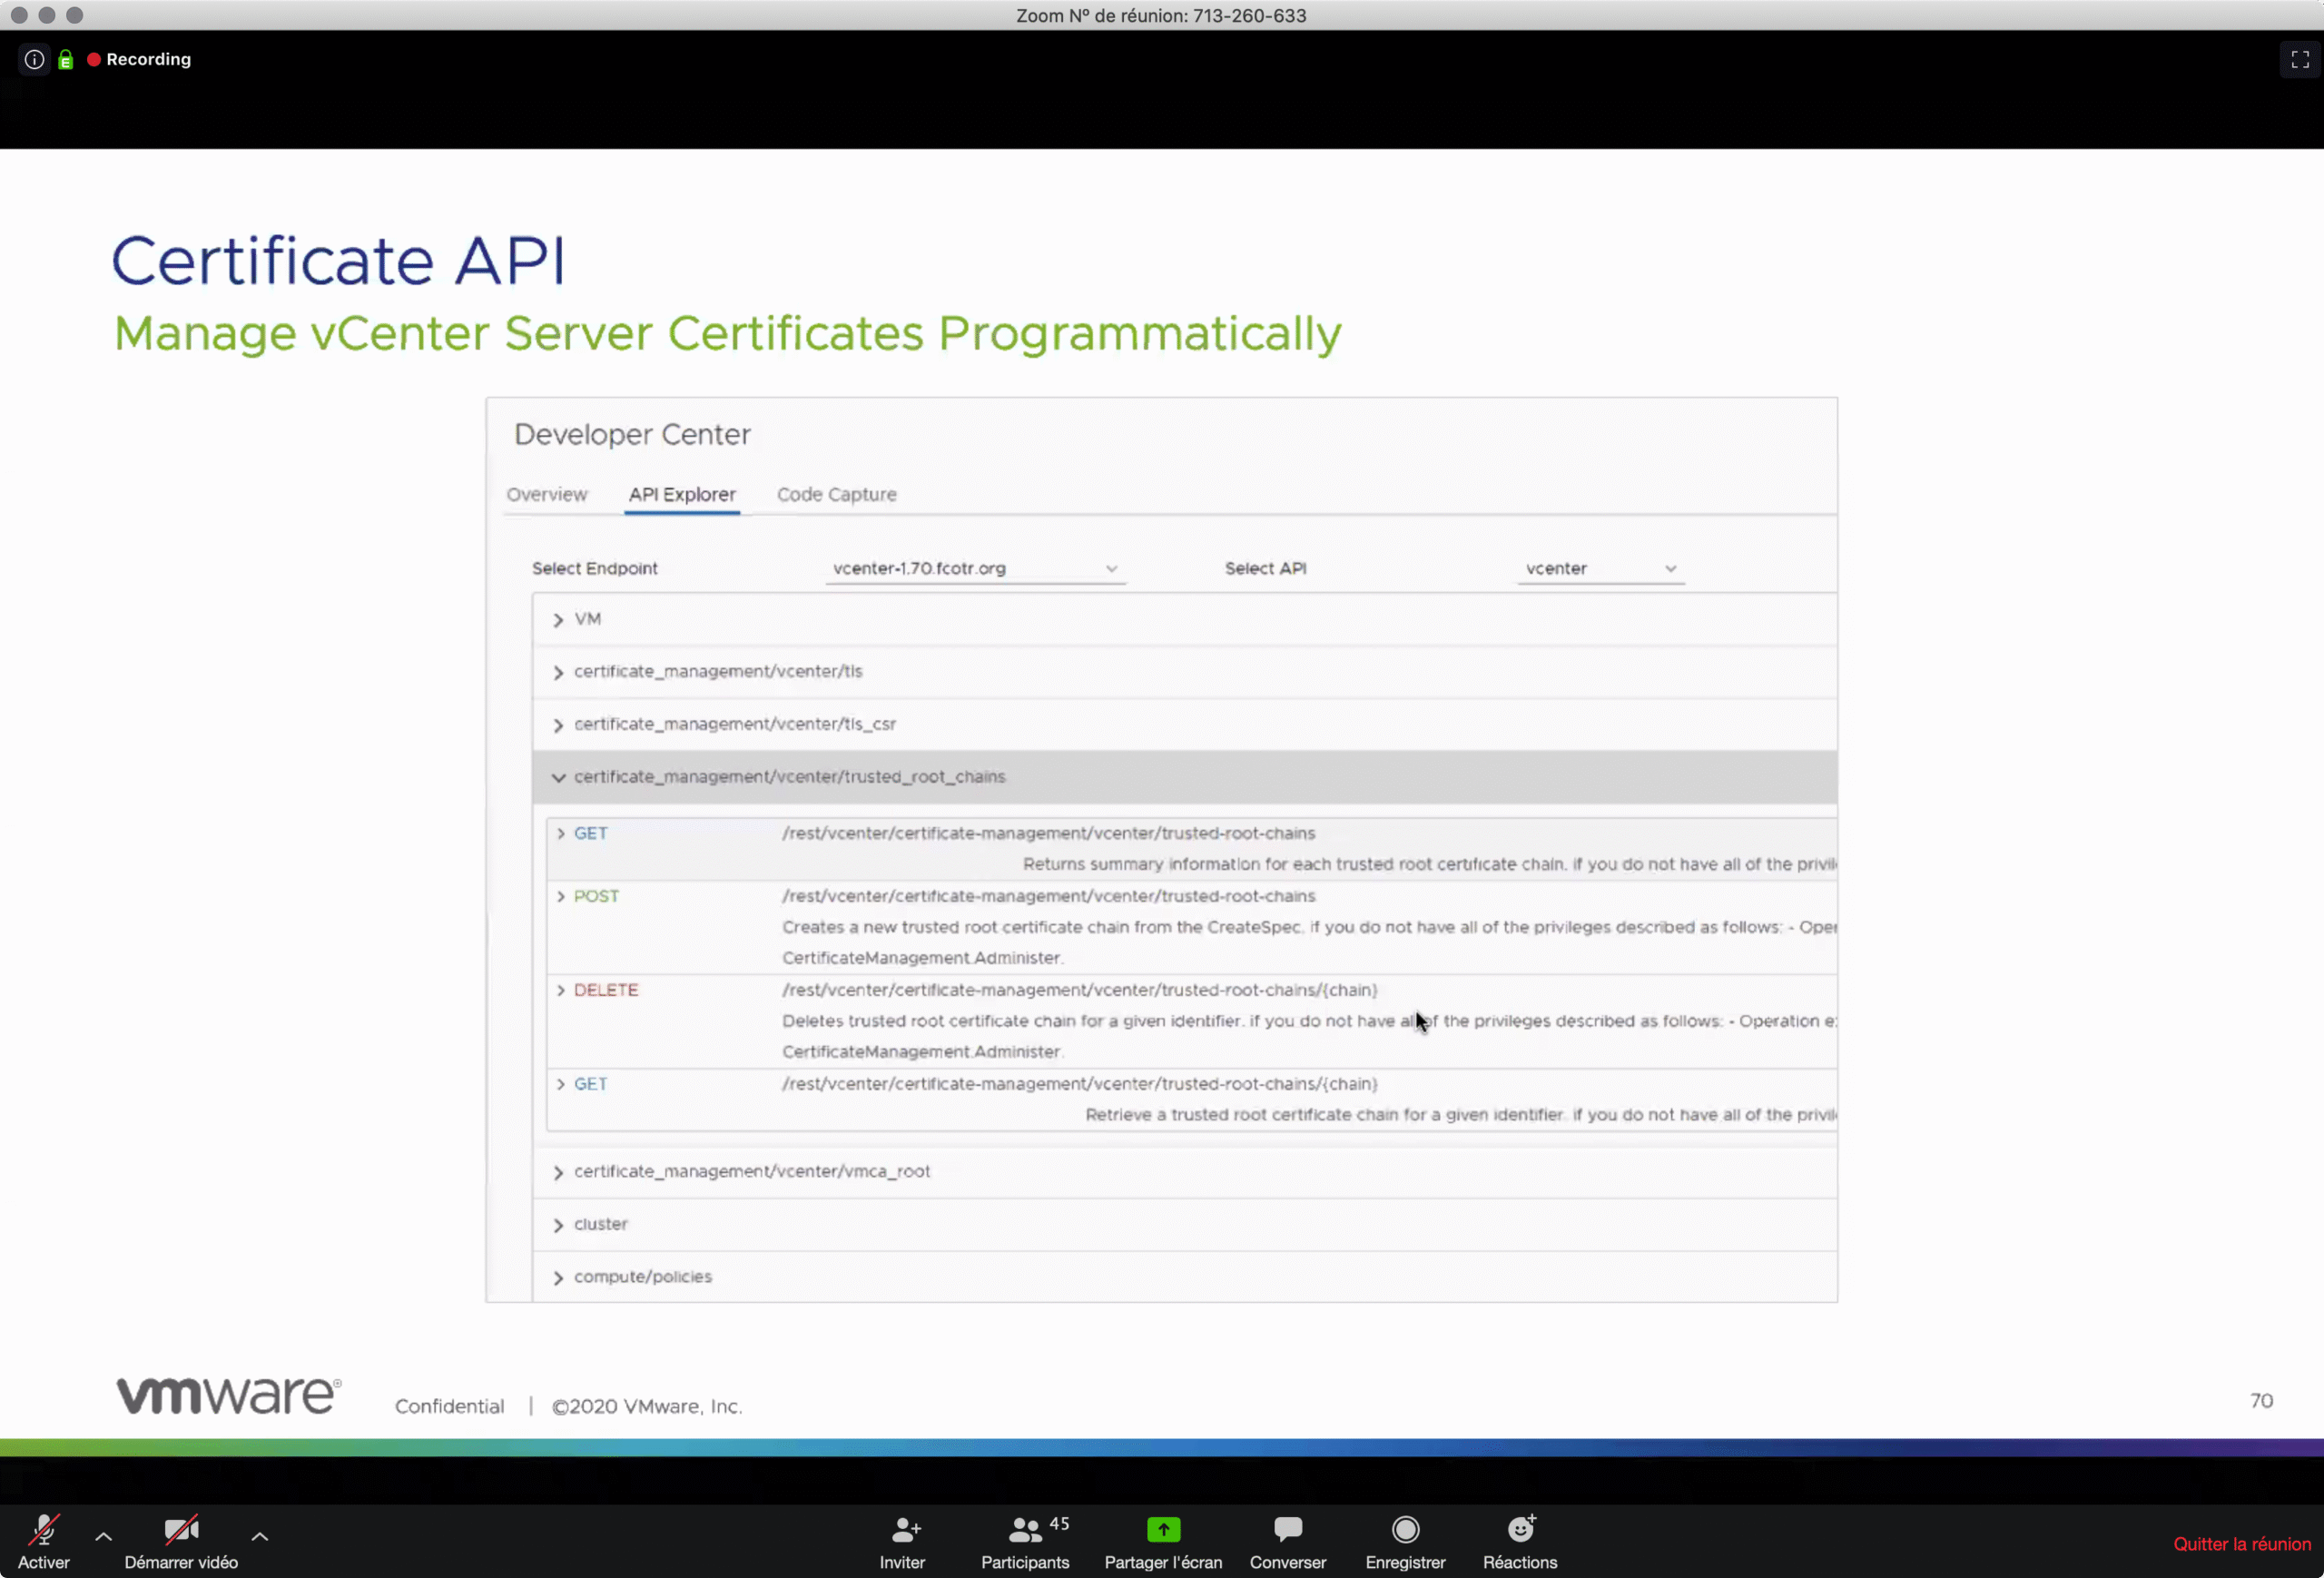Screen dimensions: 2324x1578
Task: Open Réactions emoji icon
Action: click(x=1520, y=1529)
